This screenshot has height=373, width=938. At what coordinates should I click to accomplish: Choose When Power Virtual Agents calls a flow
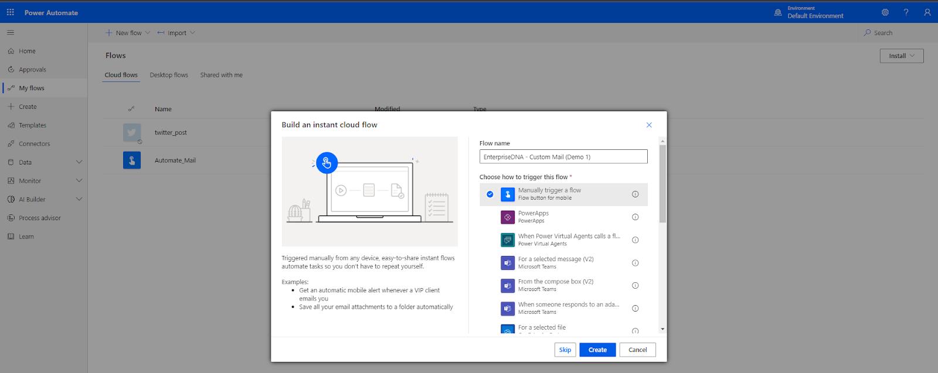563,239
